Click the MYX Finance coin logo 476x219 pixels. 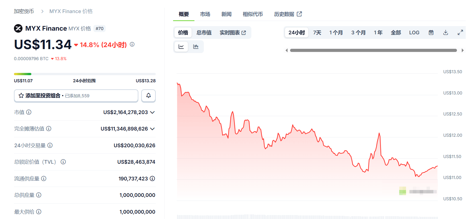coord(18,28)
